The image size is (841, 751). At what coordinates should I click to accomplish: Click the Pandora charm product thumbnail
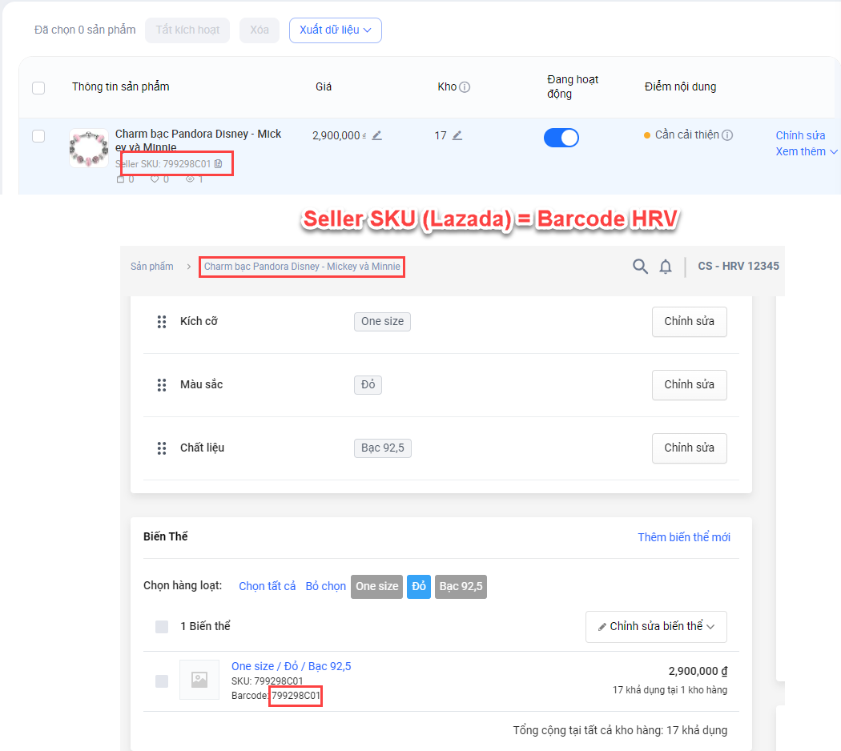click(x=89, y=148)
